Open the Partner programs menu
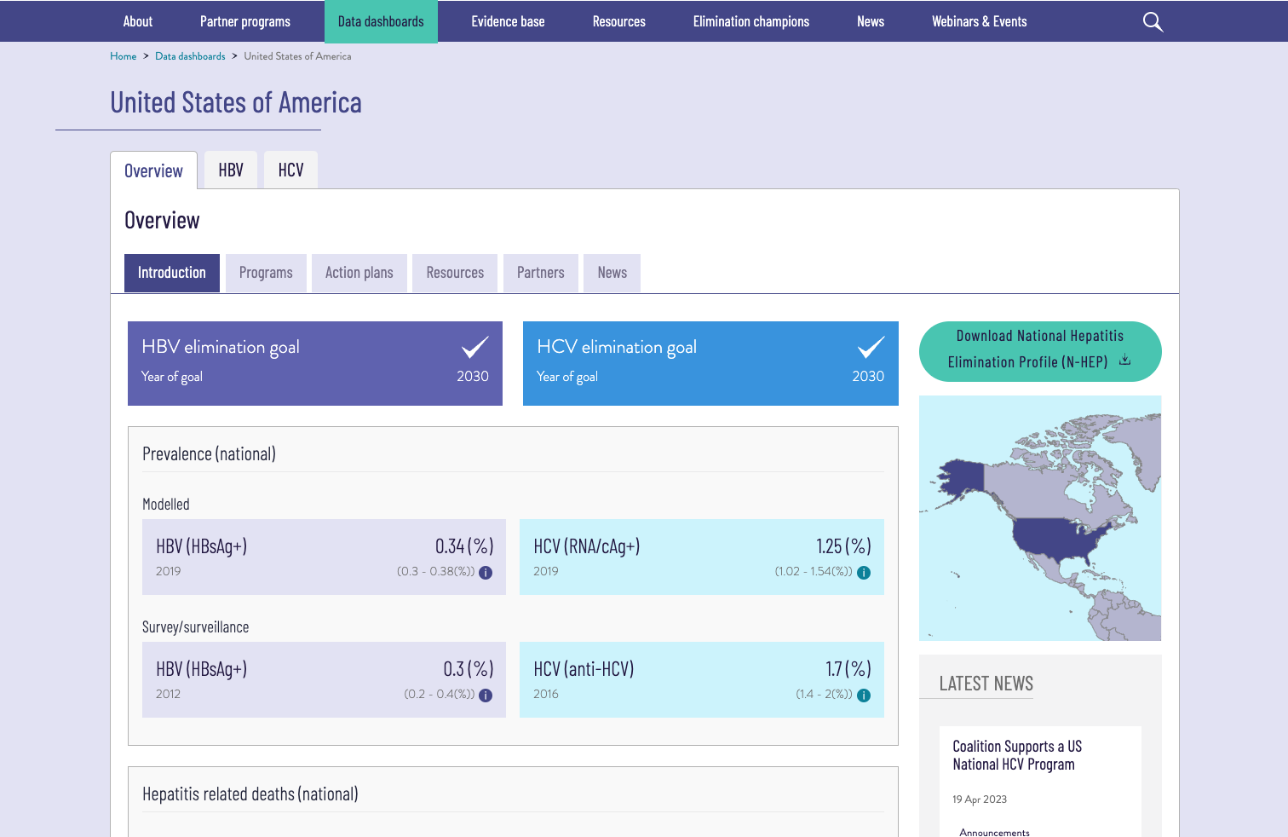 click(245, 21)
